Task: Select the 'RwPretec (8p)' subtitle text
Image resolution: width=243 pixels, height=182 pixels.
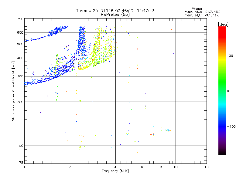Action: (115, 15)
